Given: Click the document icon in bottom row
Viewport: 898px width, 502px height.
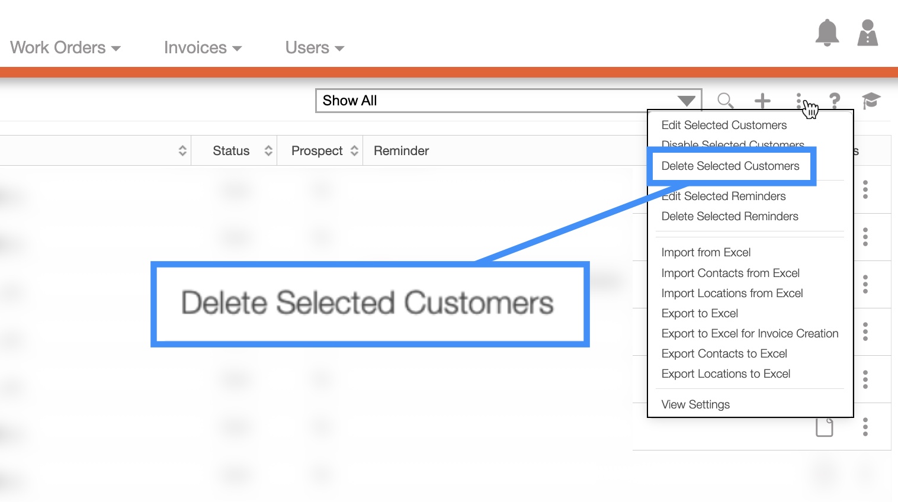Looking at the screenshot, I should pos(824,427).
